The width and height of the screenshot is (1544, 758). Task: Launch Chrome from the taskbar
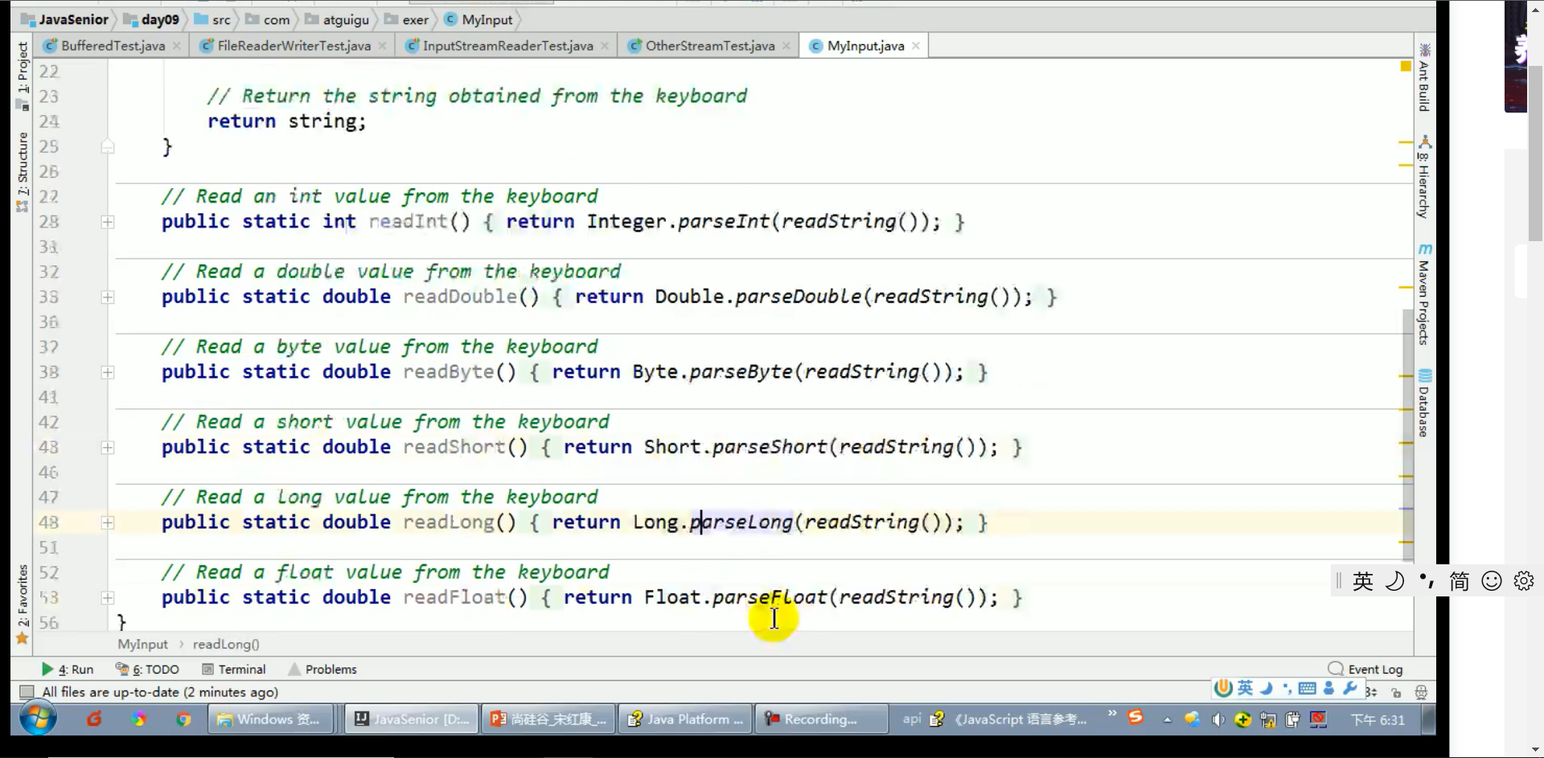click(x=184, y=719)
